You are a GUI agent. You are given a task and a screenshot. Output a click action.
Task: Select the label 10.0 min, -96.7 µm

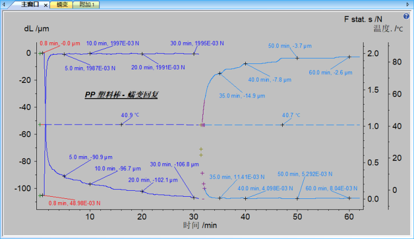pyautogui.click(x=118, y=169)
